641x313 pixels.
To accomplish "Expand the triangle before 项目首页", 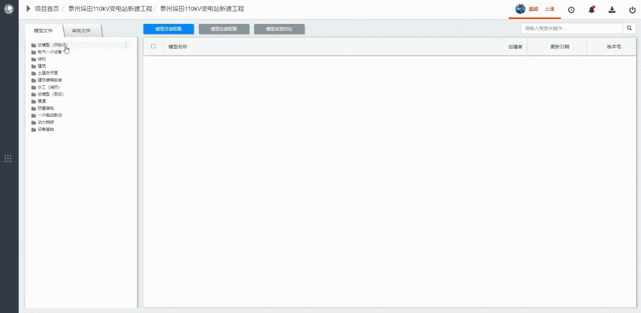I will 29,9.
